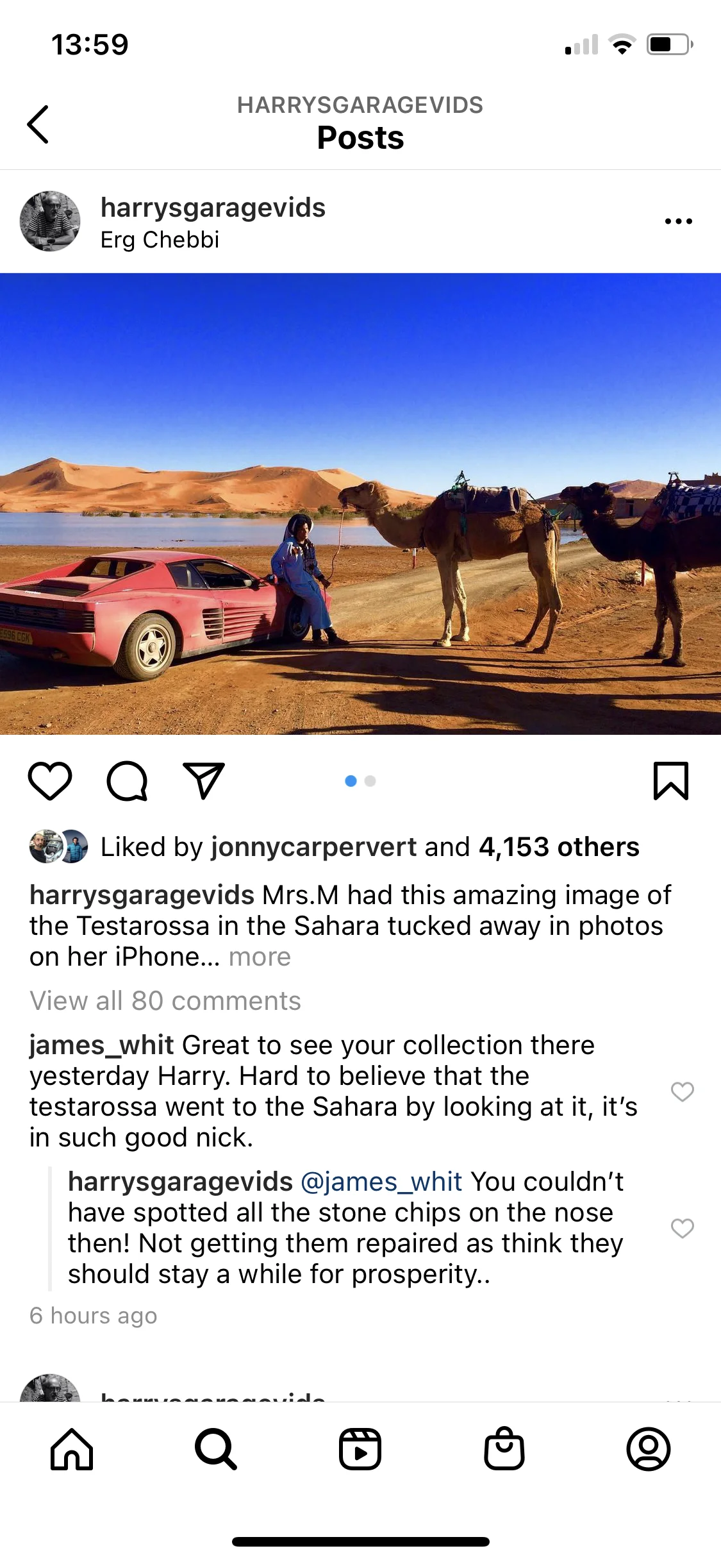
Task: Tap the Testarossa and camels photo
Action: [x=360, y=504]
